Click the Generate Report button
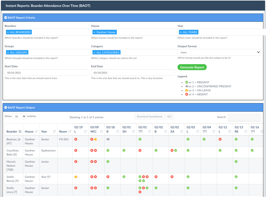 (192, 67)
